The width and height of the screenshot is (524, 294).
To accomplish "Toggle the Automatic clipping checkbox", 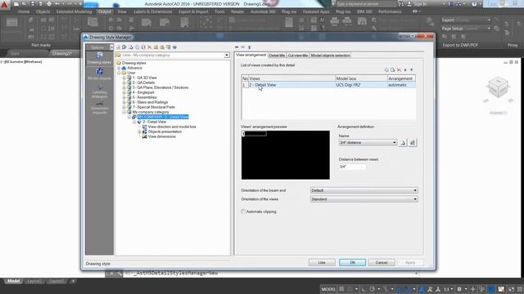I will tap(243, 212).
